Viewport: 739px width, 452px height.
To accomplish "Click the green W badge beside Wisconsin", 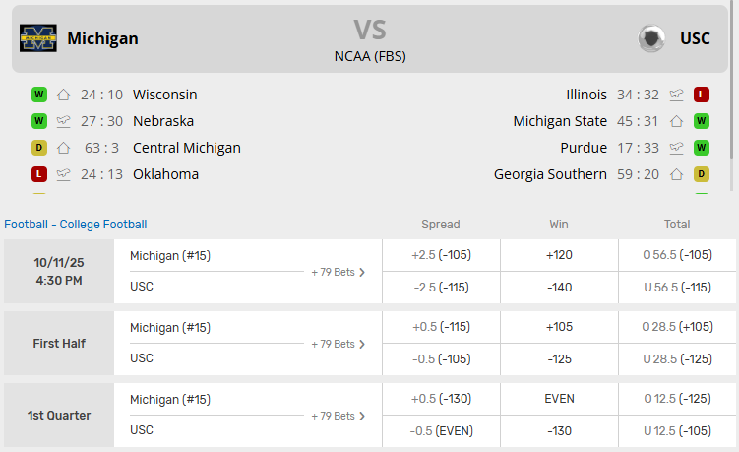I will pos(39,95).
